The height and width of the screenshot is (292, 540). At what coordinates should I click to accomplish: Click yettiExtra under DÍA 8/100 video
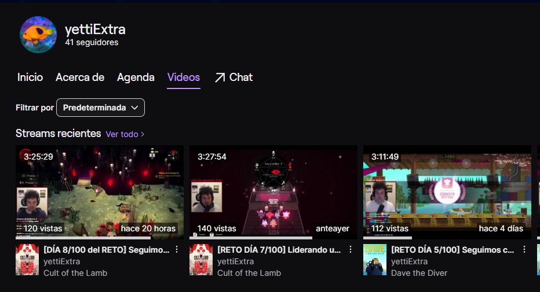(61, 261)
